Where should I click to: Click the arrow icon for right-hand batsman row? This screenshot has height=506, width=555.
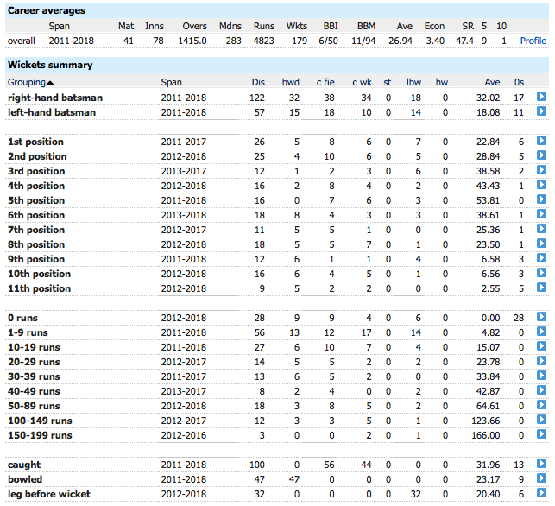point(541,98)
